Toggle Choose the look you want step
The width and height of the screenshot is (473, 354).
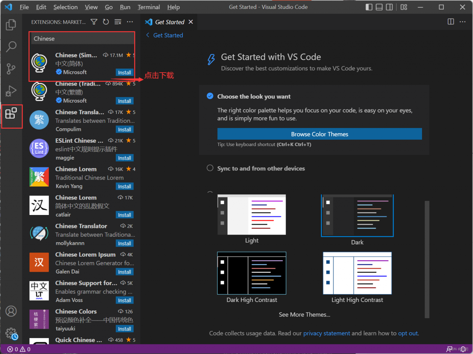click(210, 96)
